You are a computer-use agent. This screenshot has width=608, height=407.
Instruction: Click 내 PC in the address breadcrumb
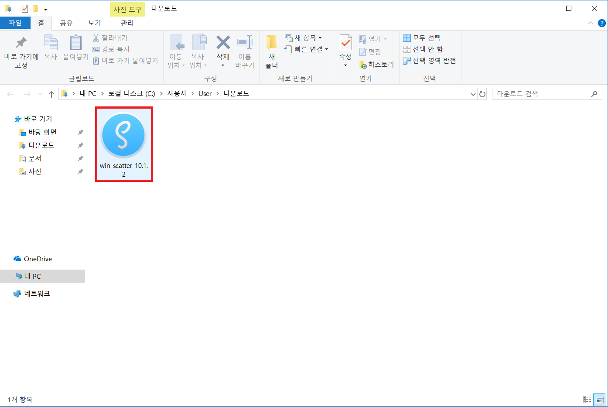(88, 94)
